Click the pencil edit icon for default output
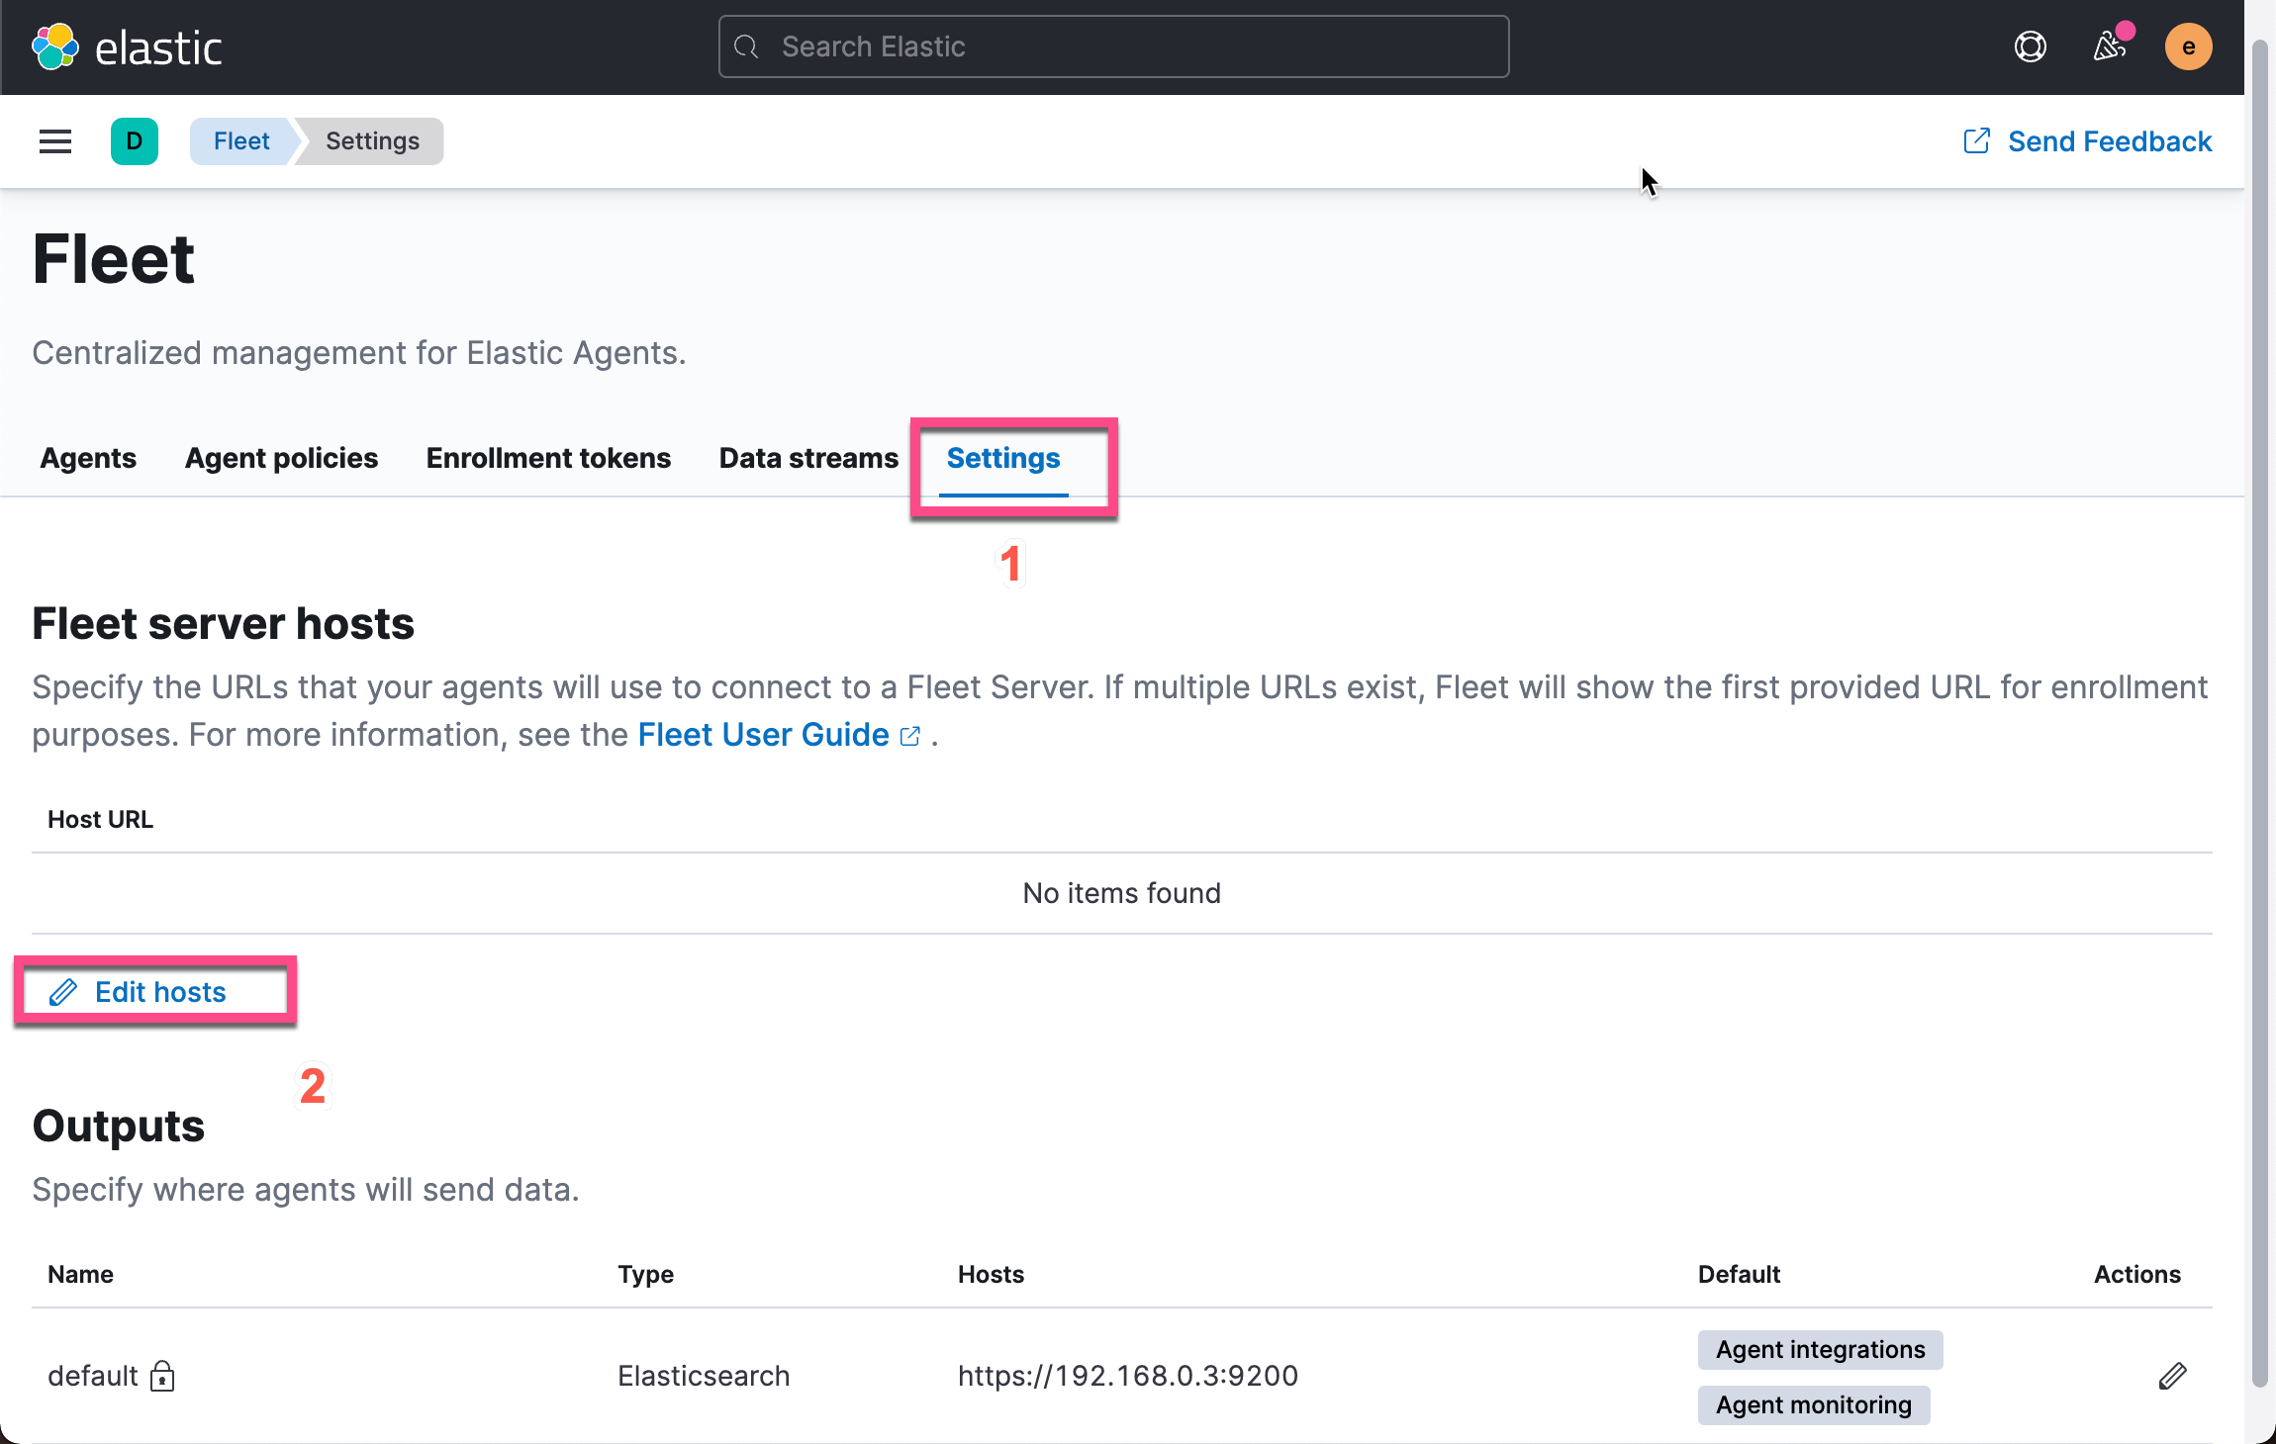The image size is (2276, 1444). click(2172, 1376)
